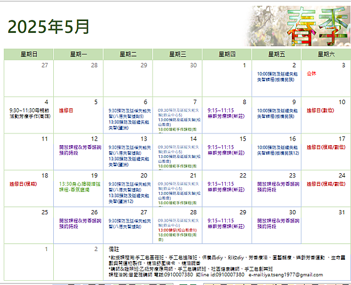Open the 09:30 class entry on May 21

coord(178,186)
